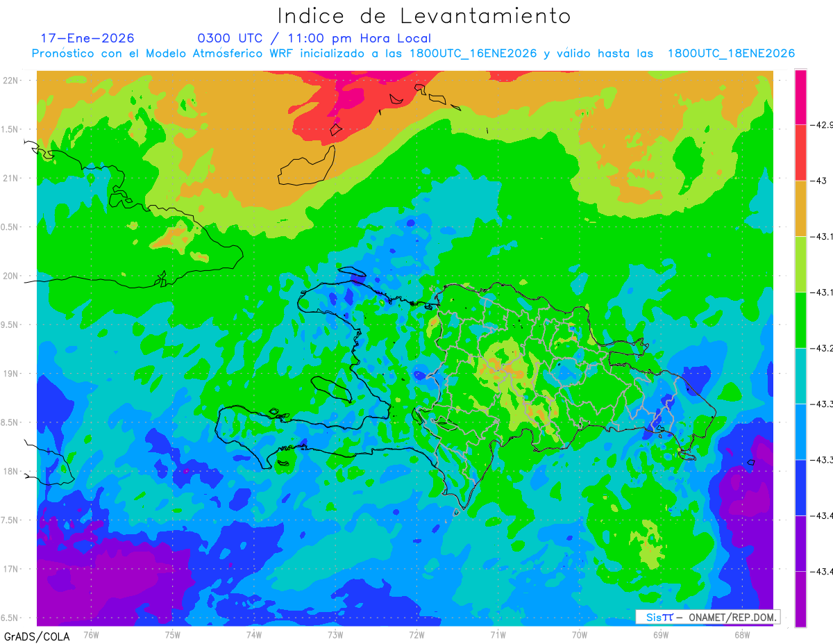Image resolution: width=833 pixels, height=644 pixels.
Task: Select the '0300 UTC / 11:00 pm Hora Local' text
Action: coord(314,38)
